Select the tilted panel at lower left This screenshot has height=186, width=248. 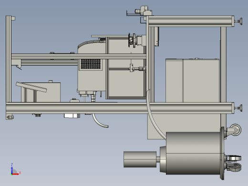tap(31, 87)
